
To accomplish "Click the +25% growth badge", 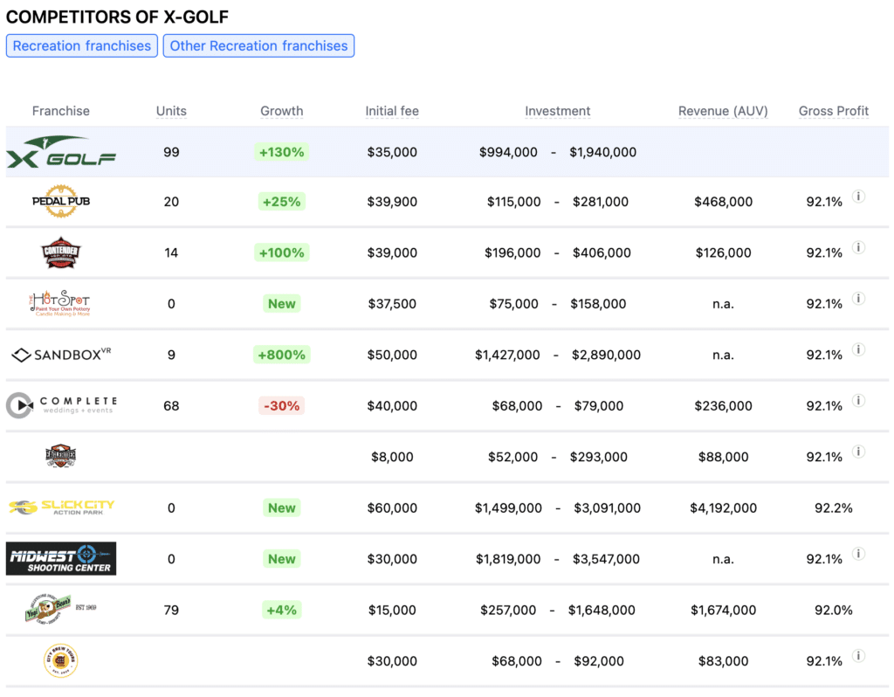I will (x=282, y=202).
